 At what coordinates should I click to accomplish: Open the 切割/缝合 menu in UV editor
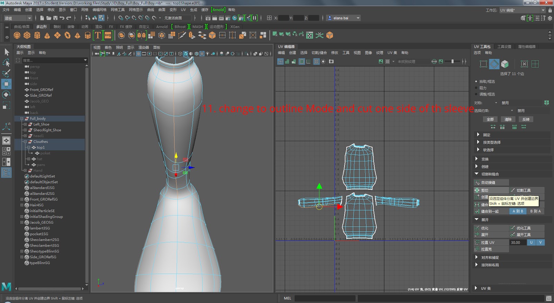(319, 53)
